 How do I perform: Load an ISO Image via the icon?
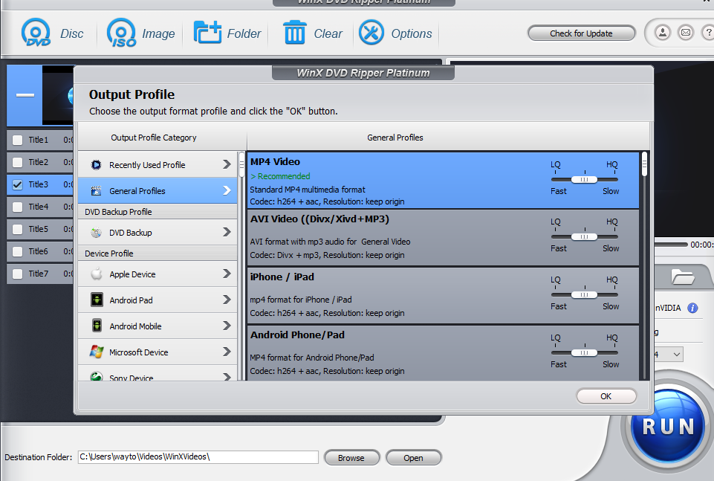(121, 33)
